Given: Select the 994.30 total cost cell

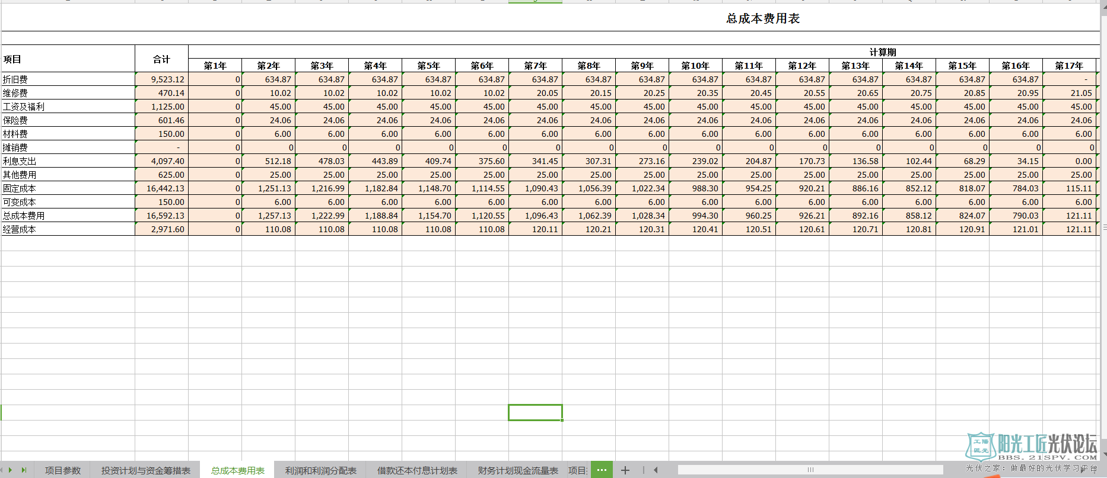Looking at the screenshot, I should (695, 216).
